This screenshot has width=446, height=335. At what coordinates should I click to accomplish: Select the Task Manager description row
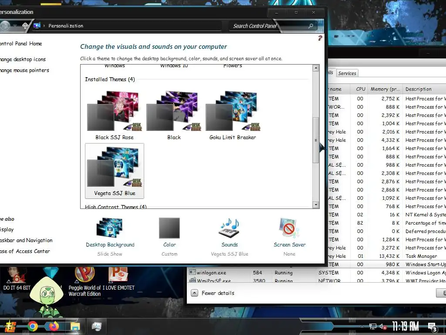pos(387,256)
